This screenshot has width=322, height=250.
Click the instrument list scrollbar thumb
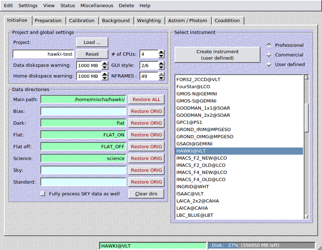point(306,118)
